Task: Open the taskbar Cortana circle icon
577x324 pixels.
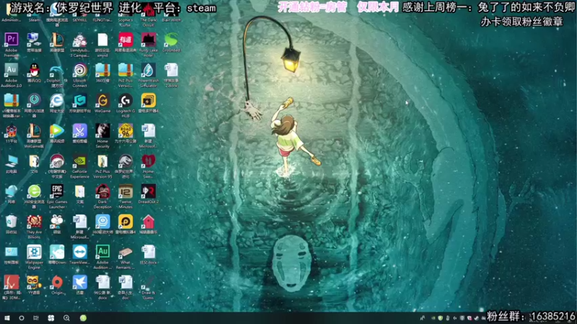Action: pos(22,318)
